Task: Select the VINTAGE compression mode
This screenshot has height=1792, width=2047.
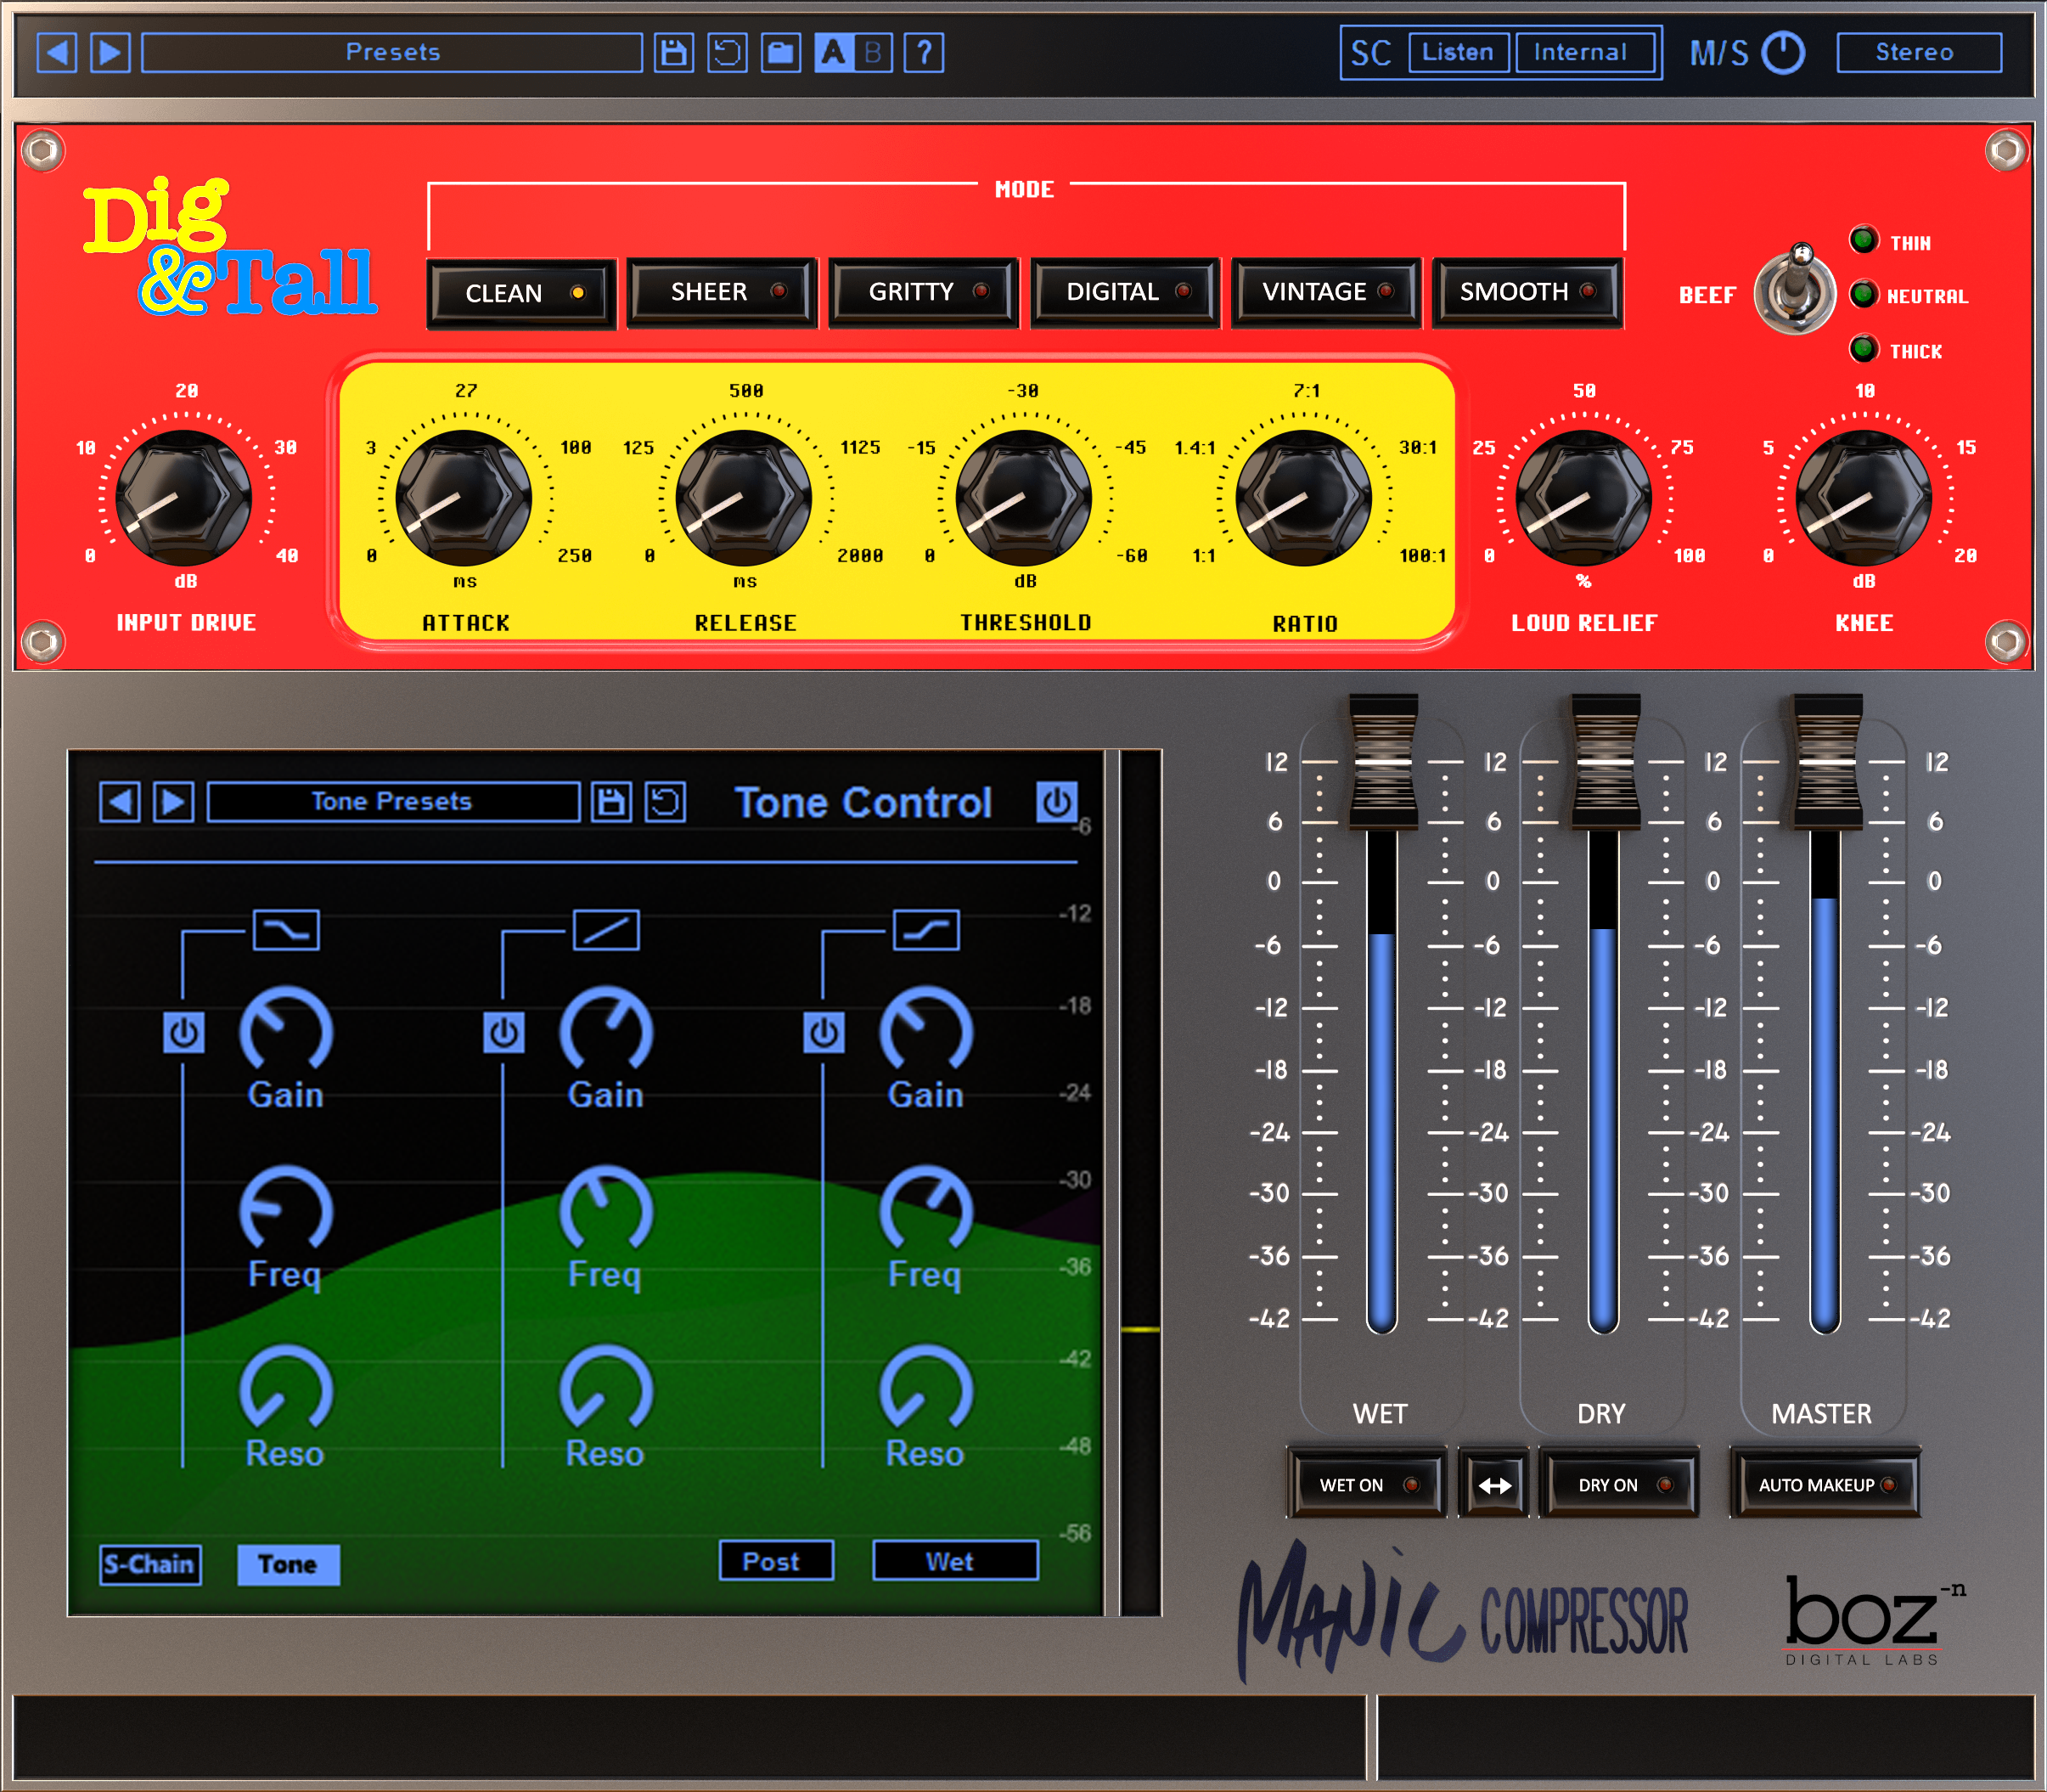Action: [1325, 293]
